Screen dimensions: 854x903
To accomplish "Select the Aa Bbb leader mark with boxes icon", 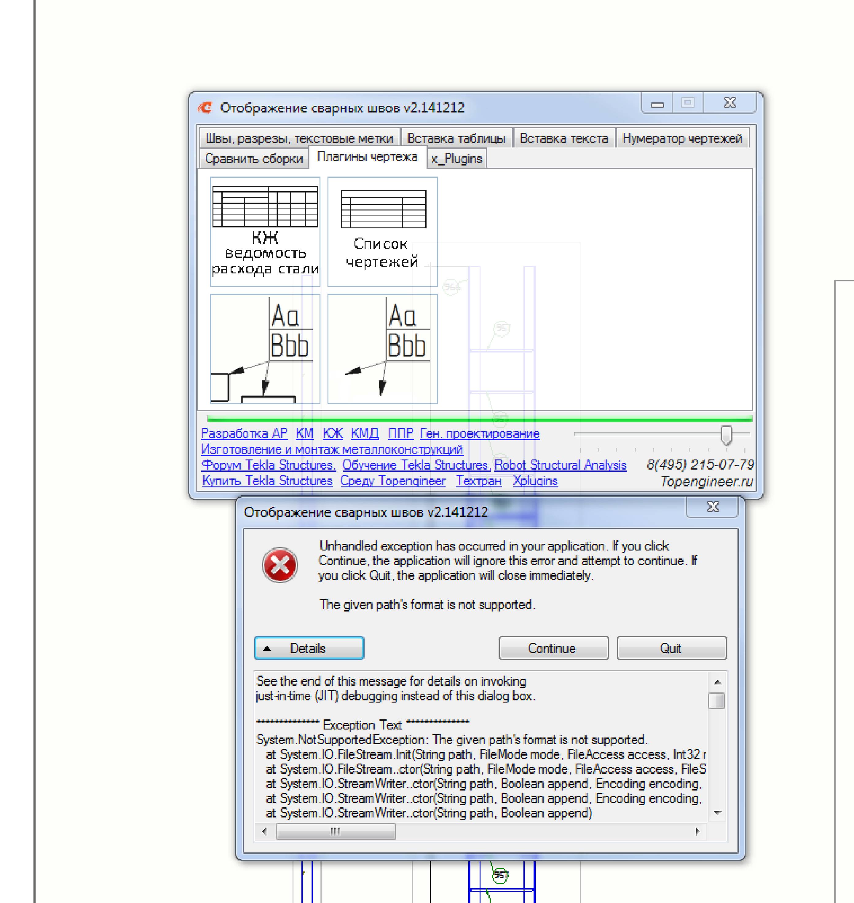I will [265, 349].
